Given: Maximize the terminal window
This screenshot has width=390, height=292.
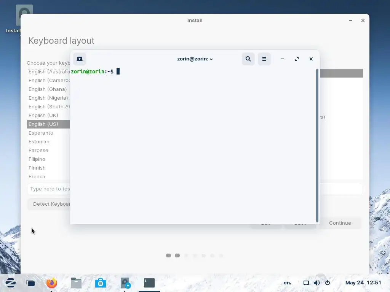Looking at the screenshot, I should (x=296, y=59).
